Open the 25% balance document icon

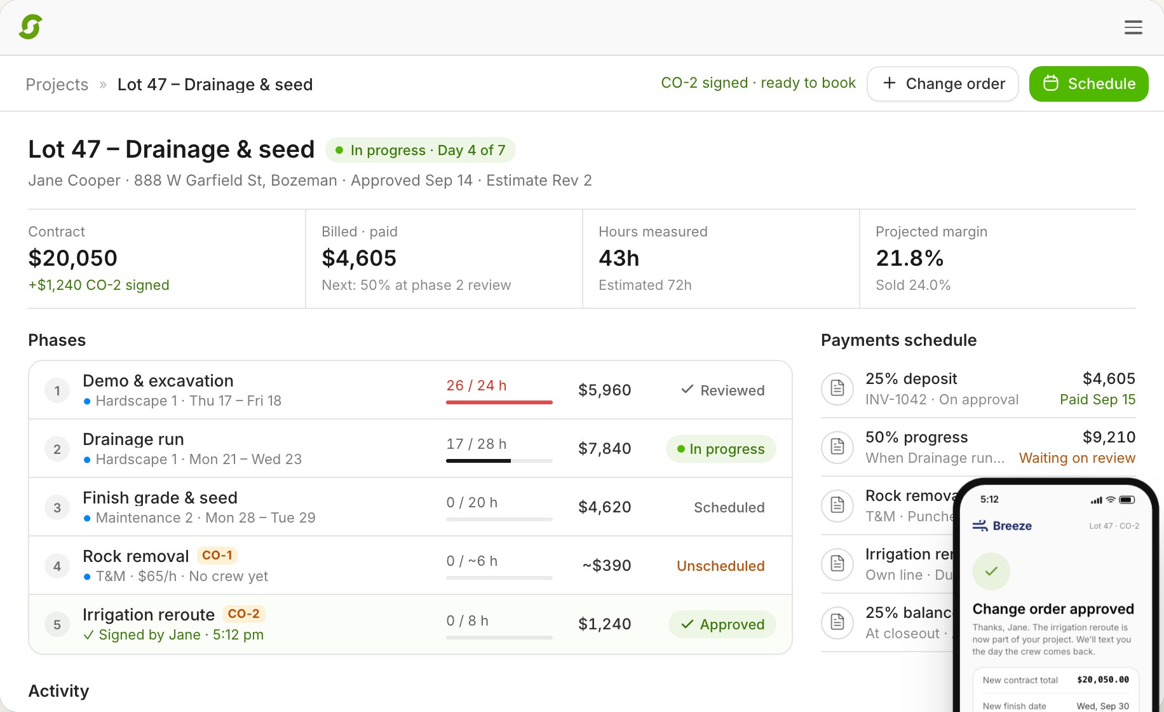[x=837, y=622]
